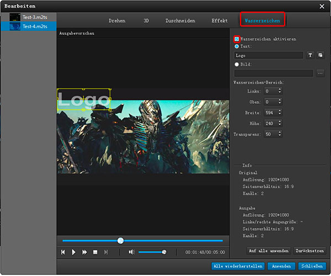Click the Test-3.m2ts file name
The width and height of the screenshot is (331, 276).
coord(35,17)
